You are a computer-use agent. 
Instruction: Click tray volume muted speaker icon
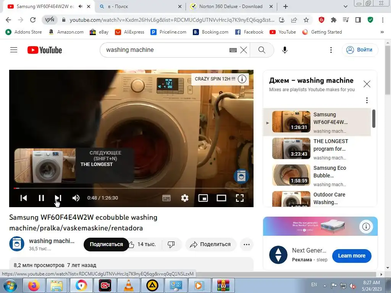coord(352,286)
